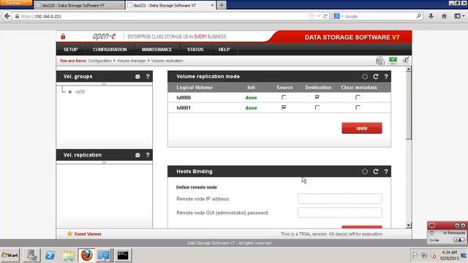Open the HELP menu
The image size is (468, 263).
click(x=224, y=50)
